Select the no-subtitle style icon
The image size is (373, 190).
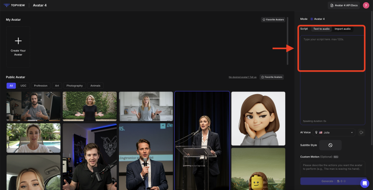point(330,145)
